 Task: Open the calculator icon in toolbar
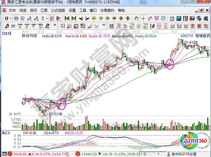(x=179, y=18)
